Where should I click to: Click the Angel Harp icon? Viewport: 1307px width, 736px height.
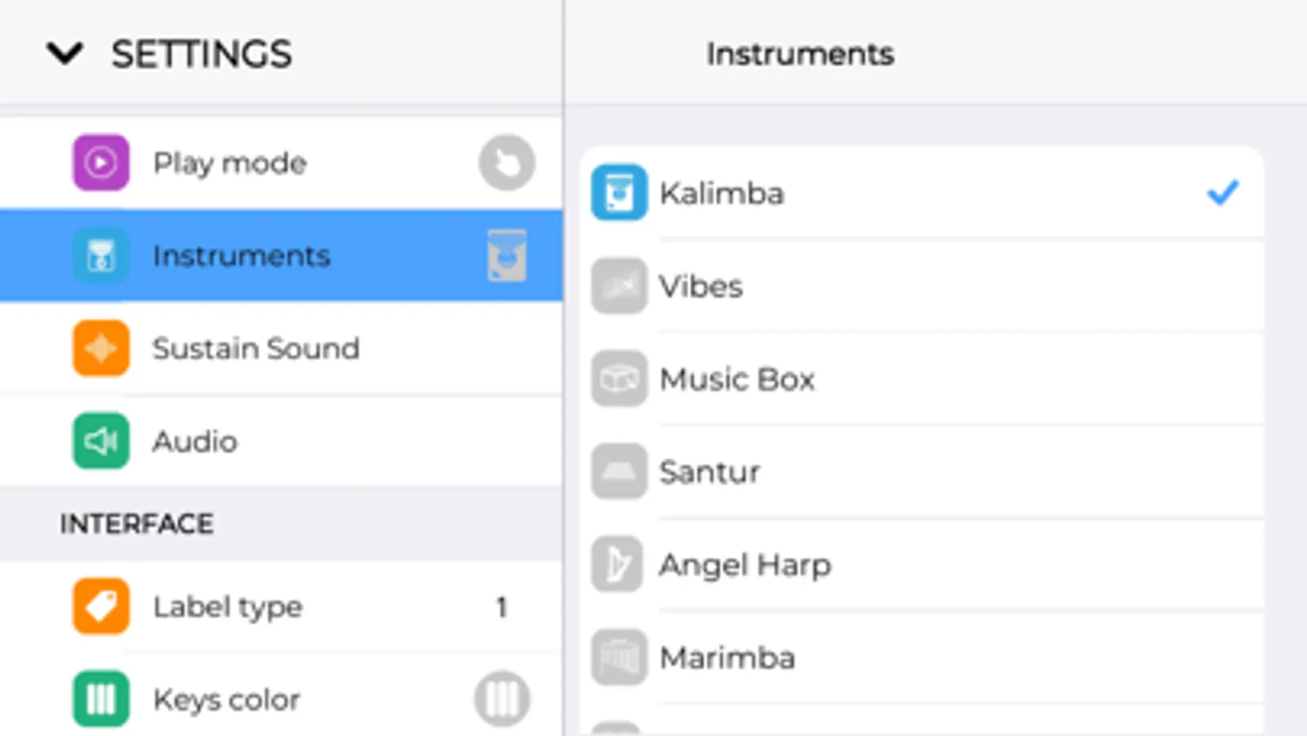tap(619, 564)
